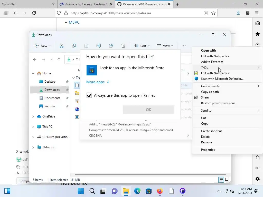Open a new Firefox tab
The image size is (263, 197).
177,4
